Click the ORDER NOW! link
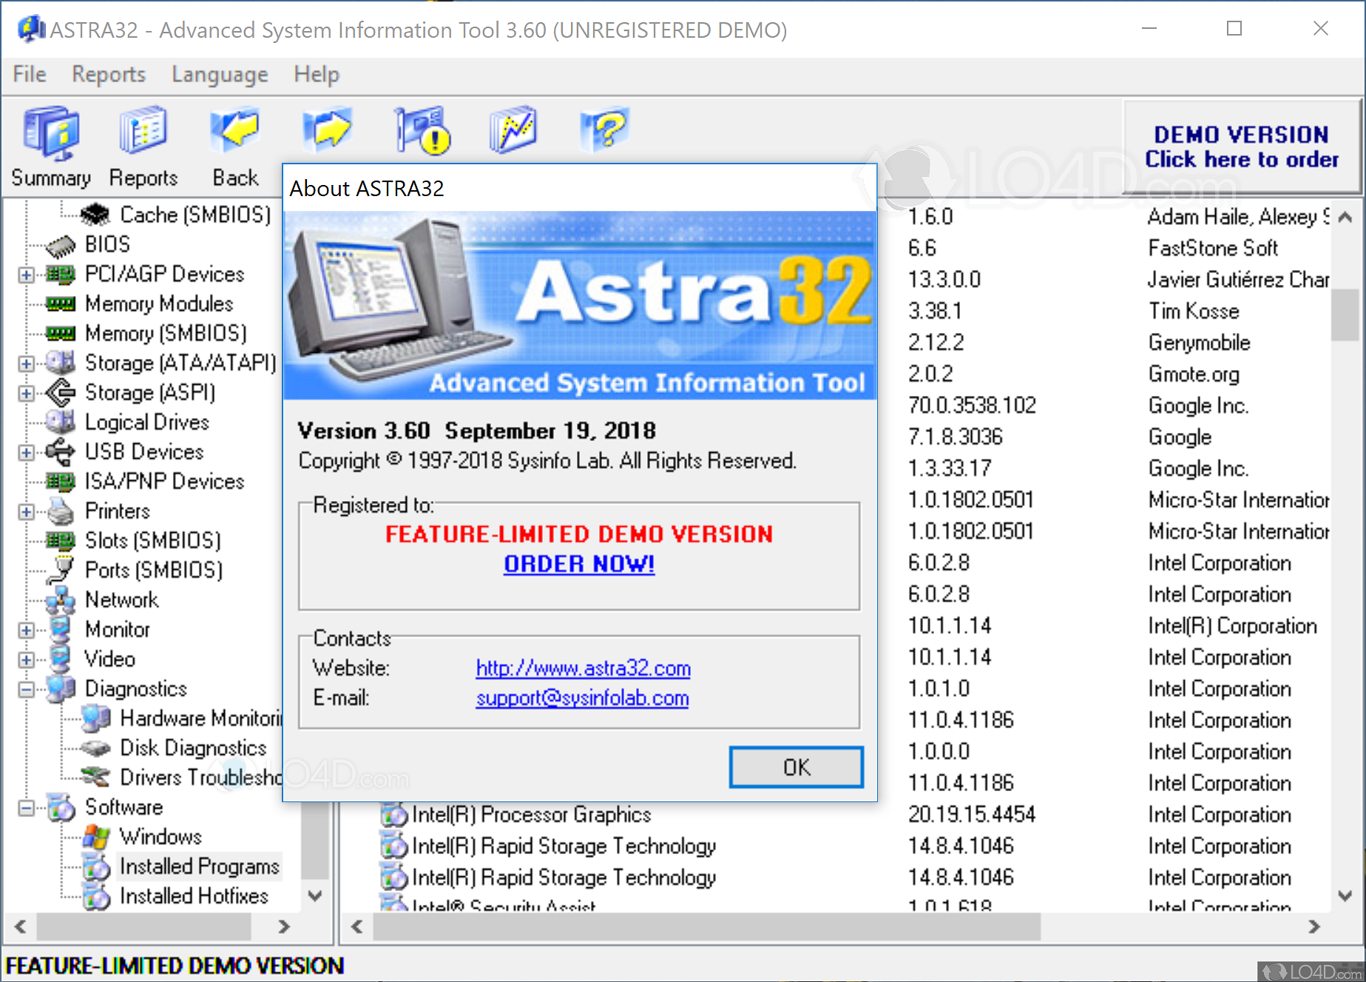The image size is (1366, 982). coord(578,564)
